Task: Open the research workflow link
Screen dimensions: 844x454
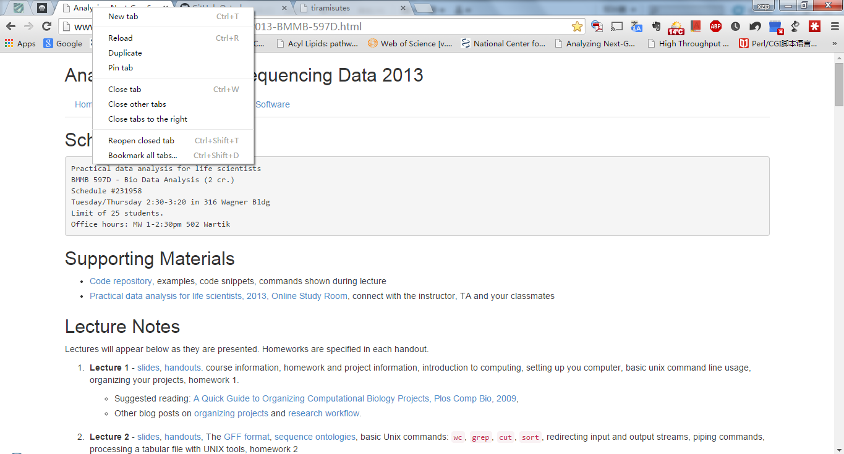Action: (x=325, y=413)
